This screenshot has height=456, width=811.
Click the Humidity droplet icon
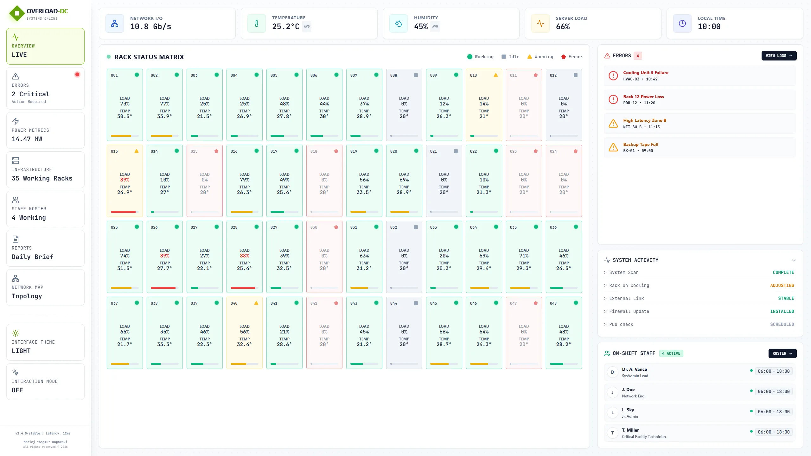pos(399,23)
